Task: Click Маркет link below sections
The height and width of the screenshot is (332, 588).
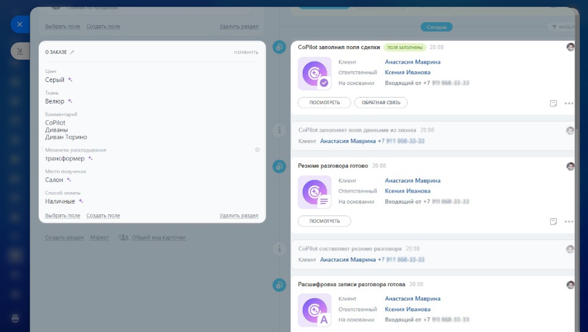Action: [99, 238]
